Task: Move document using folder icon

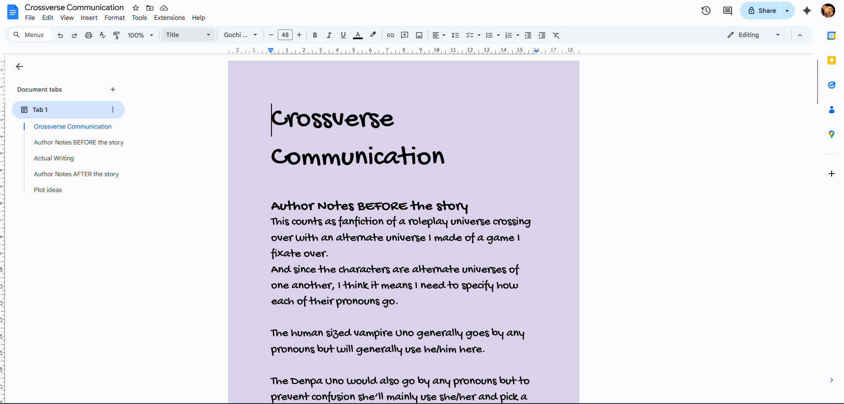Action: point(150,8)
